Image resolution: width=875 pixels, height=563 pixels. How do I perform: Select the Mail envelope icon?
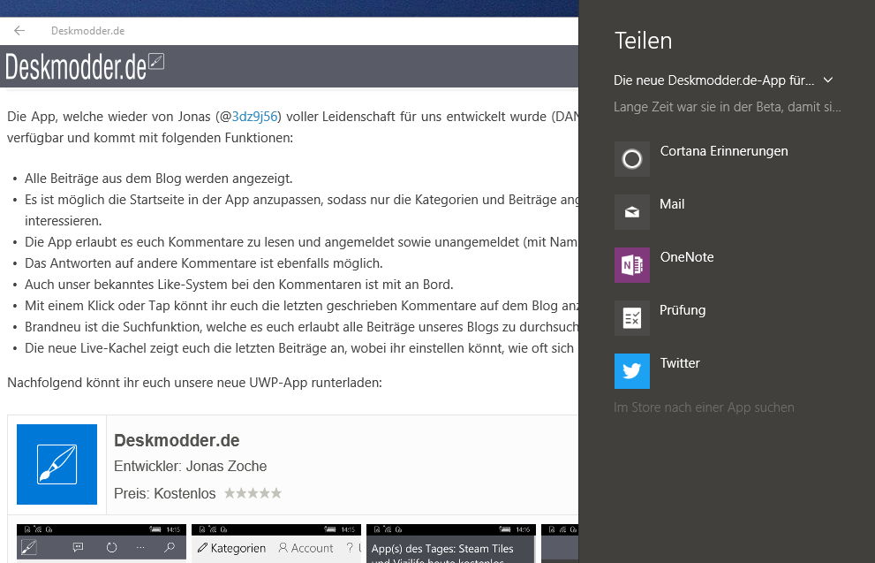631,212
